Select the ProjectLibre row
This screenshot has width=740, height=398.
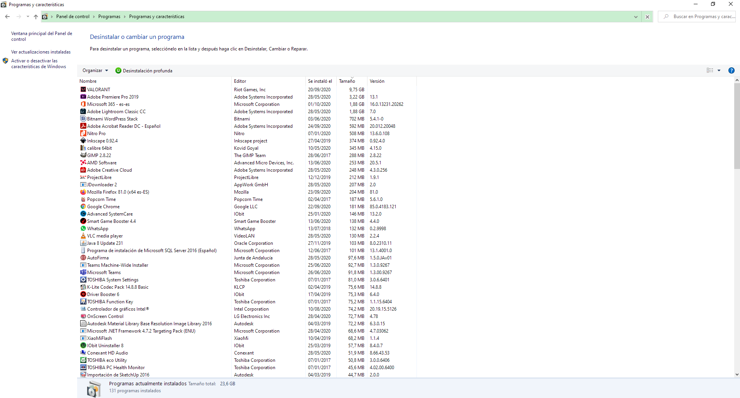[x=247, y=177]
